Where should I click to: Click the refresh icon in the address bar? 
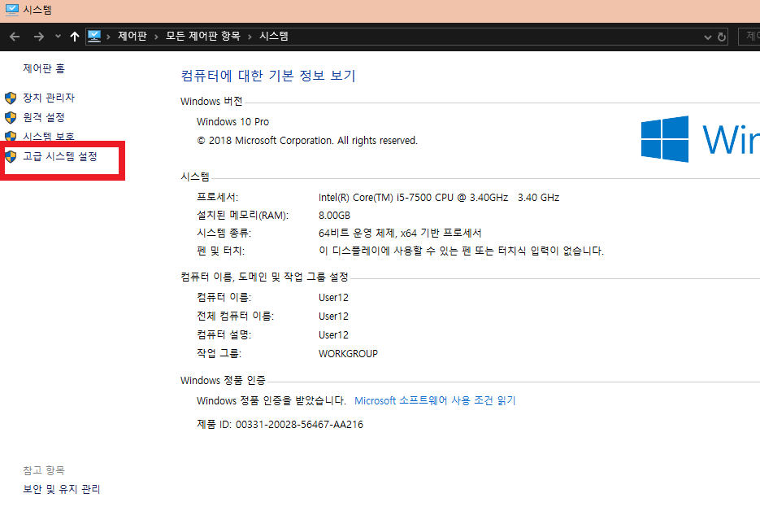(723, 36)
